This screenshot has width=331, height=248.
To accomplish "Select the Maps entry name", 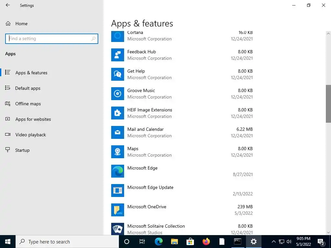I will [133, 149].
